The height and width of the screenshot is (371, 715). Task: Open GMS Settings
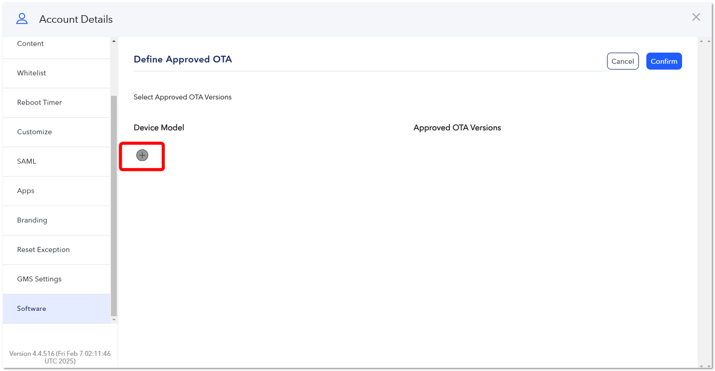coord(56,279)
